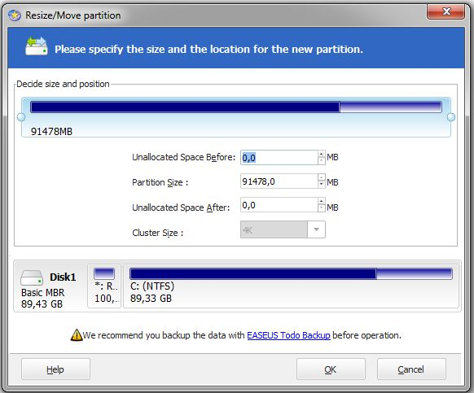This screenshot has height=393, width=474.
Task: Open the EASEUS Todo Backup link
Action: point(288,335)
